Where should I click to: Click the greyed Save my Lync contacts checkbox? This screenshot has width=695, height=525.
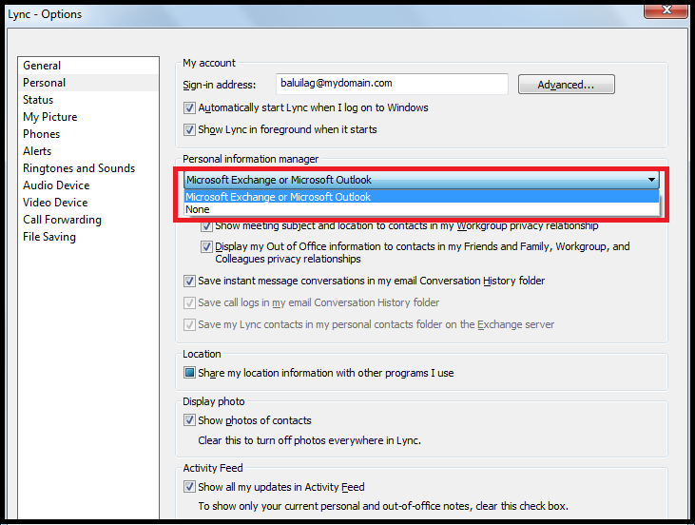click(x=189, y=324)
